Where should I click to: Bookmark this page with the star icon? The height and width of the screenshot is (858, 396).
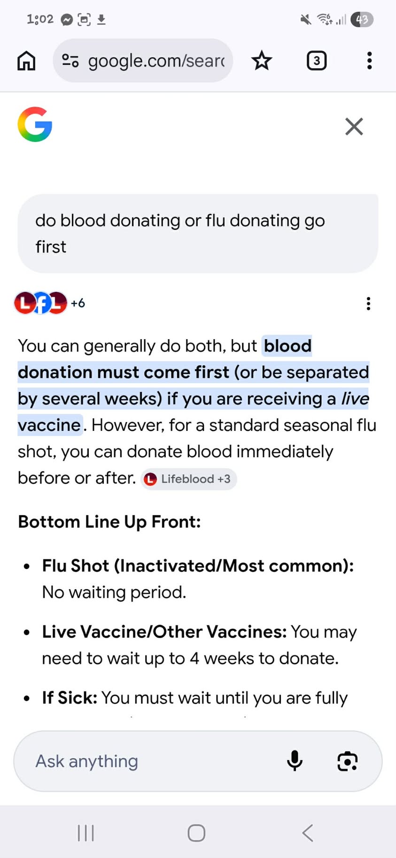tap(262, 61)
